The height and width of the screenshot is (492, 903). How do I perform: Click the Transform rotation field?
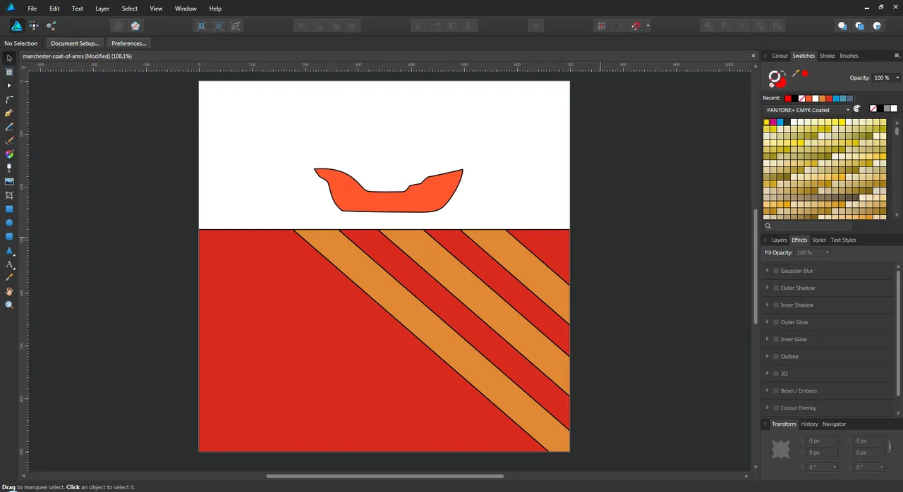pyautogui.click(x=823, y=467)
